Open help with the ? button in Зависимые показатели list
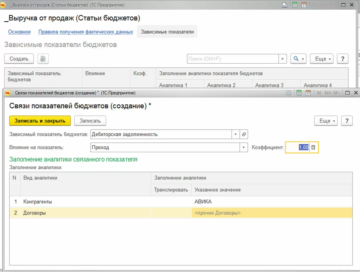 [x=343, y=59]
